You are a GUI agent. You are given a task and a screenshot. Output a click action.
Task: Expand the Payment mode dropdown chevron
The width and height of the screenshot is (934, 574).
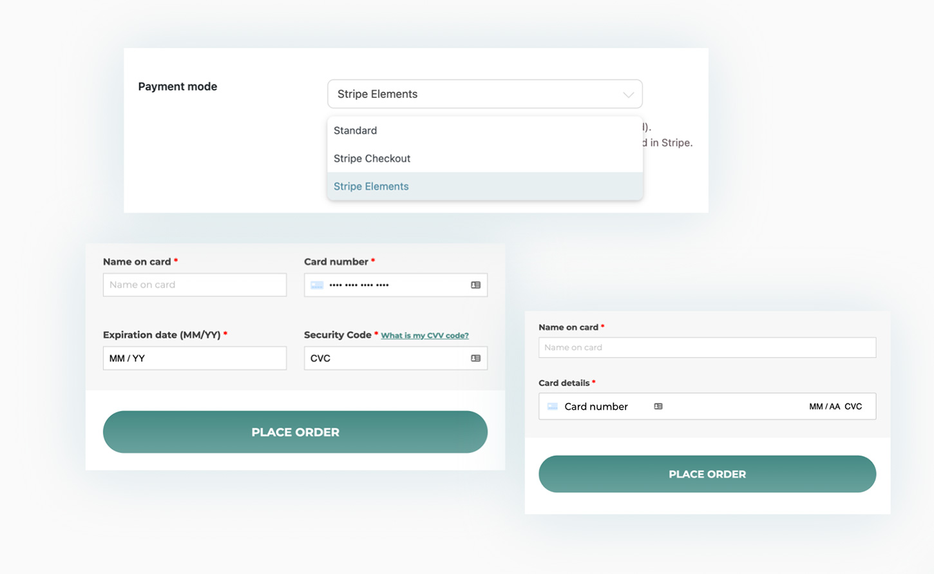tap(628, 95)
